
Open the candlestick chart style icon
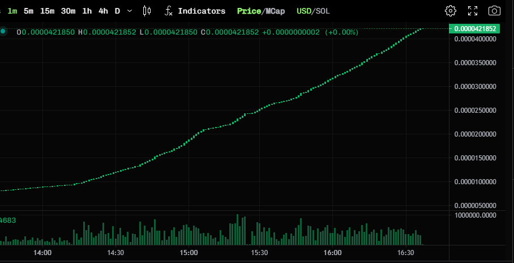click(147, 11)
